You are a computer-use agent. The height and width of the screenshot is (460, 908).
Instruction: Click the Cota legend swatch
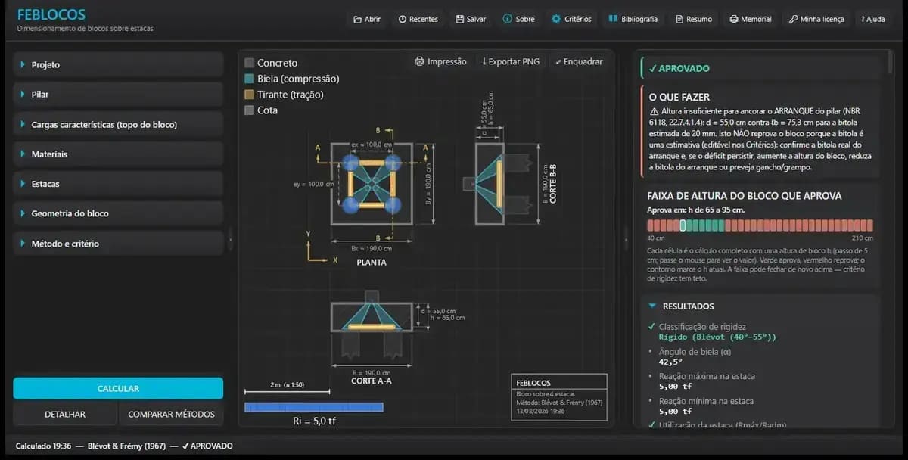[249, 110]
